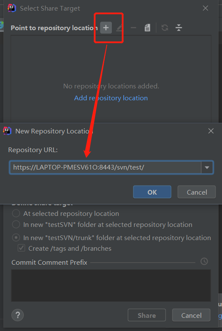Open help with the question mark button
This screenshot has width=222, height=331.
(x=18, y=315)
